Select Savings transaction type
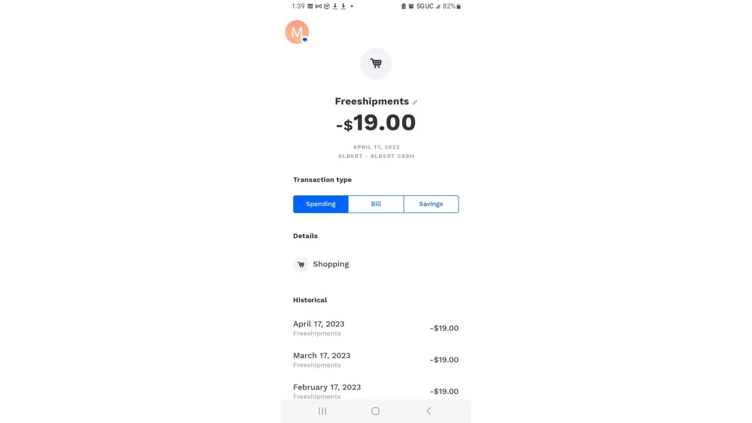Viewport: 752px width, 423px height. [431, 204]
